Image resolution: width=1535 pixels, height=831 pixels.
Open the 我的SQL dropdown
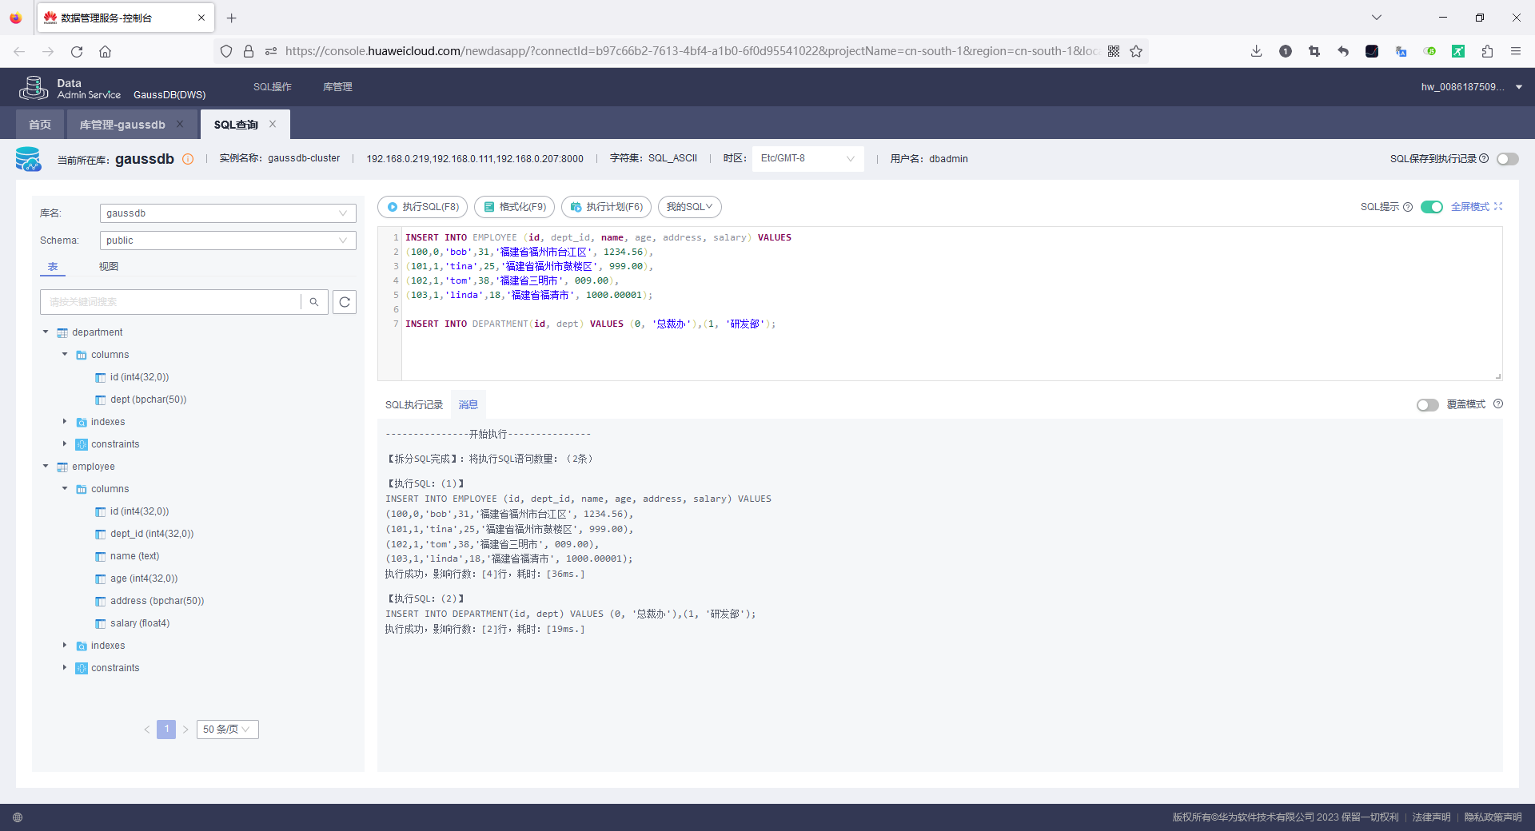coord(690,207)
